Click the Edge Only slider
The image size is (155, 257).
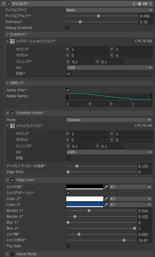[x=101, y=172]
